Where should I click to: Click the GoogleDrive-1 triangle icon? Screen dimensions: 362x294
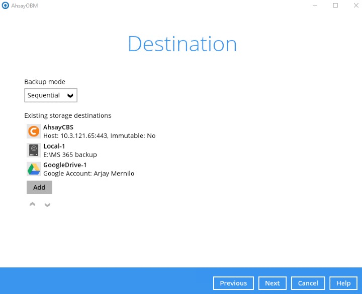coord(34,169)
